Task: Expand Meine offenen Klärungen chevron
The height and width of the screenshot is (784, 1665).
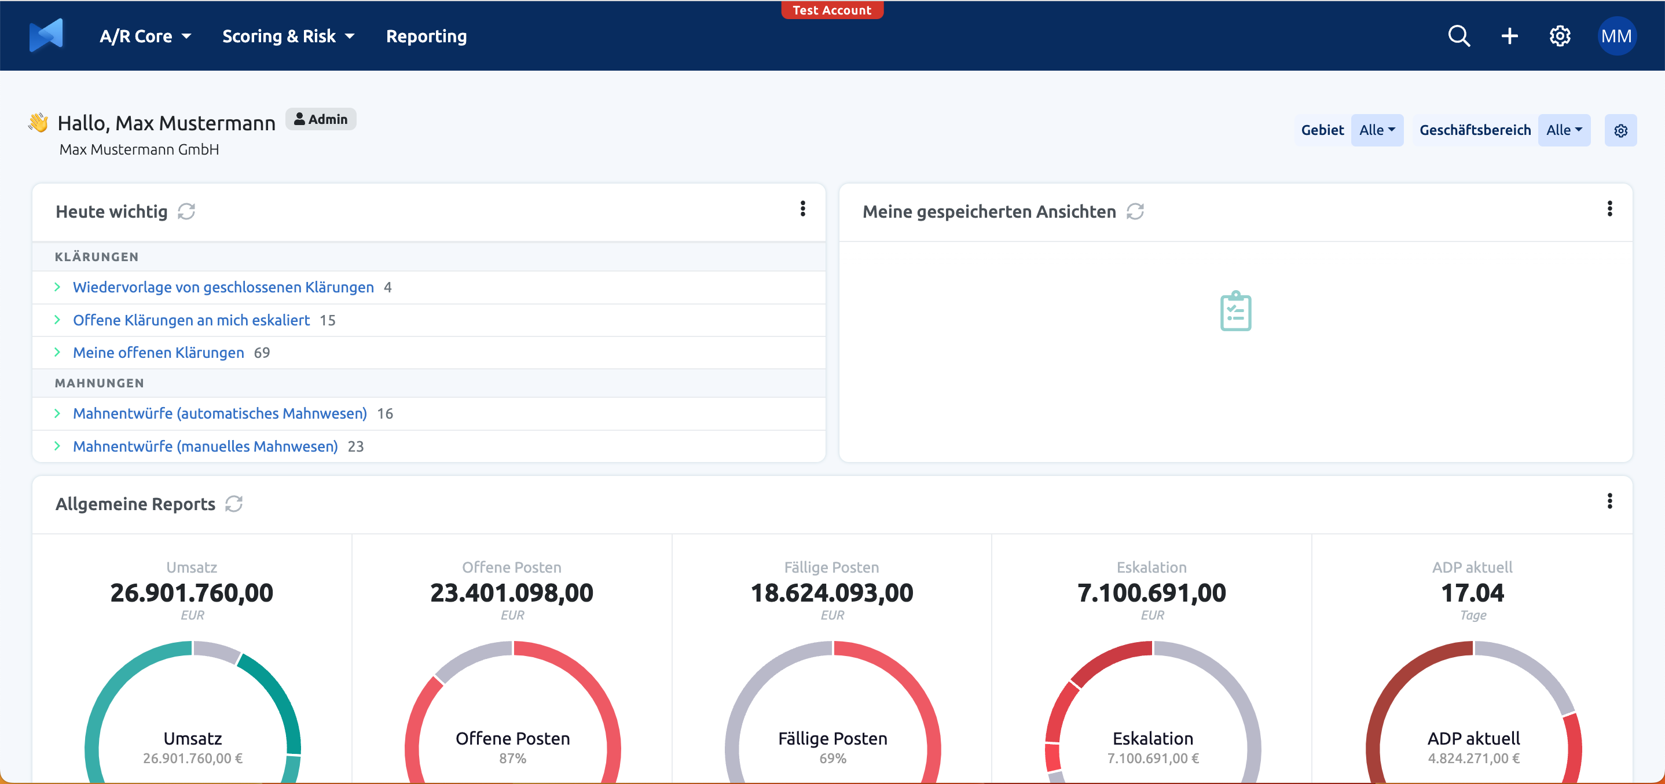Action: [57, 352]
